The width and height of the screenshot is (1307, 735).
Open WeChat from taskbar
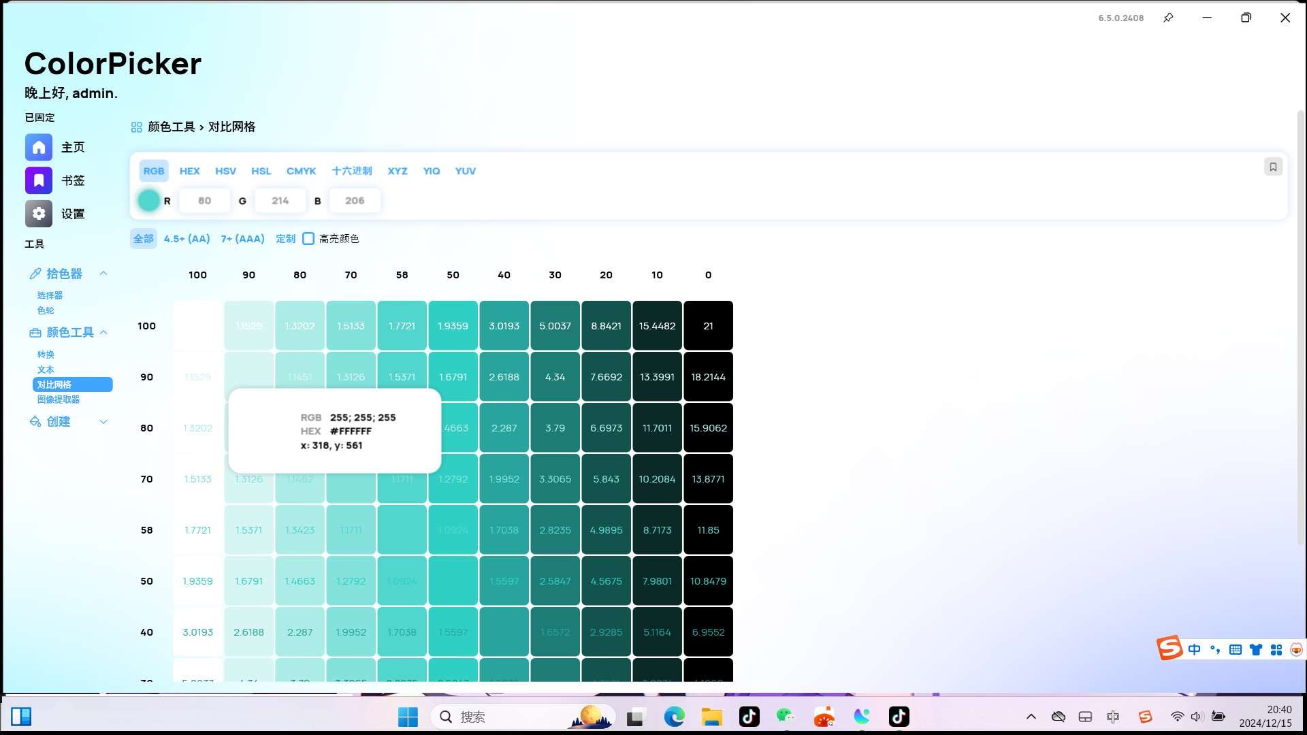(786, 717)
